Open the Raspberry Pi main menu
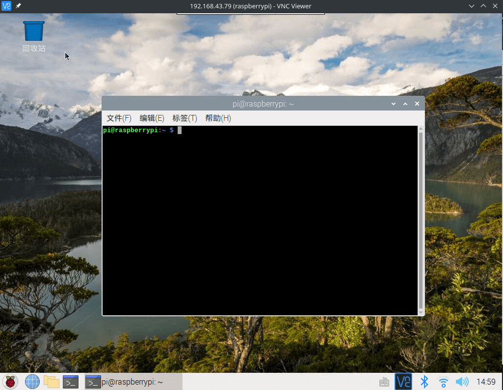 pos(10,382)
